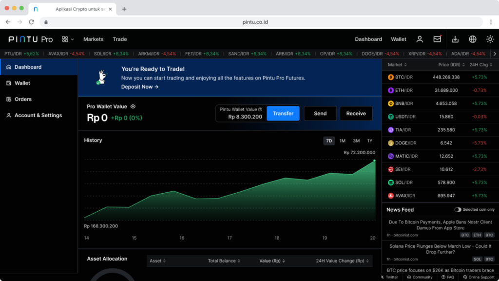Open Trade menu

click(x=120, y=39)
